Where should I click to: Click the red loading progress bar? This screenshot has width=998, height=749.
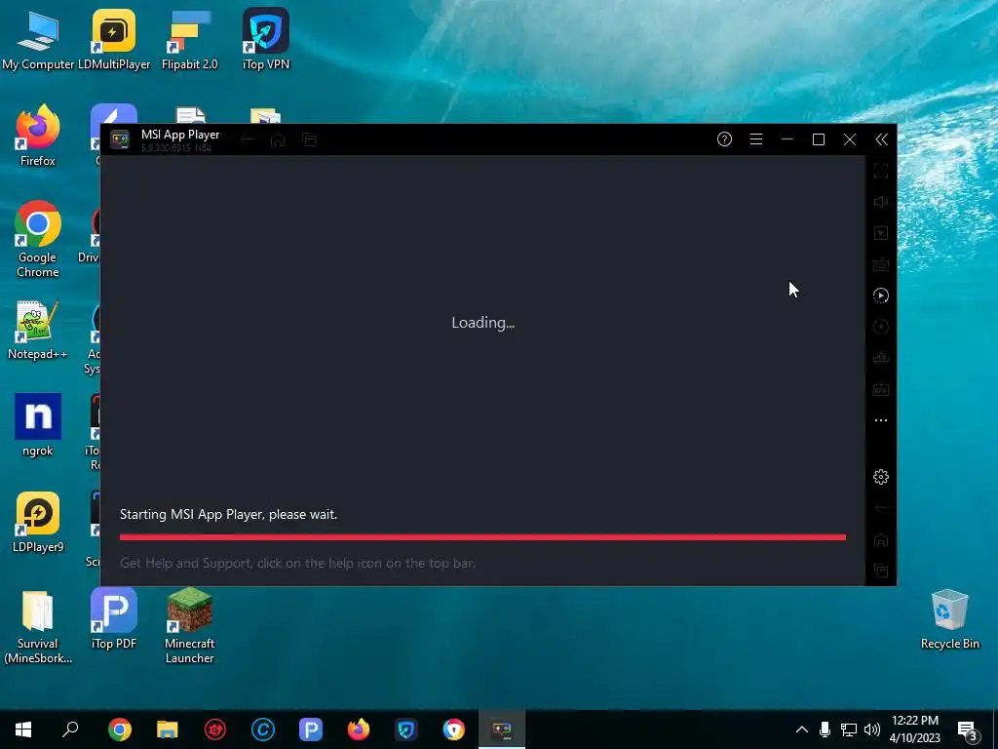[482, 537]
